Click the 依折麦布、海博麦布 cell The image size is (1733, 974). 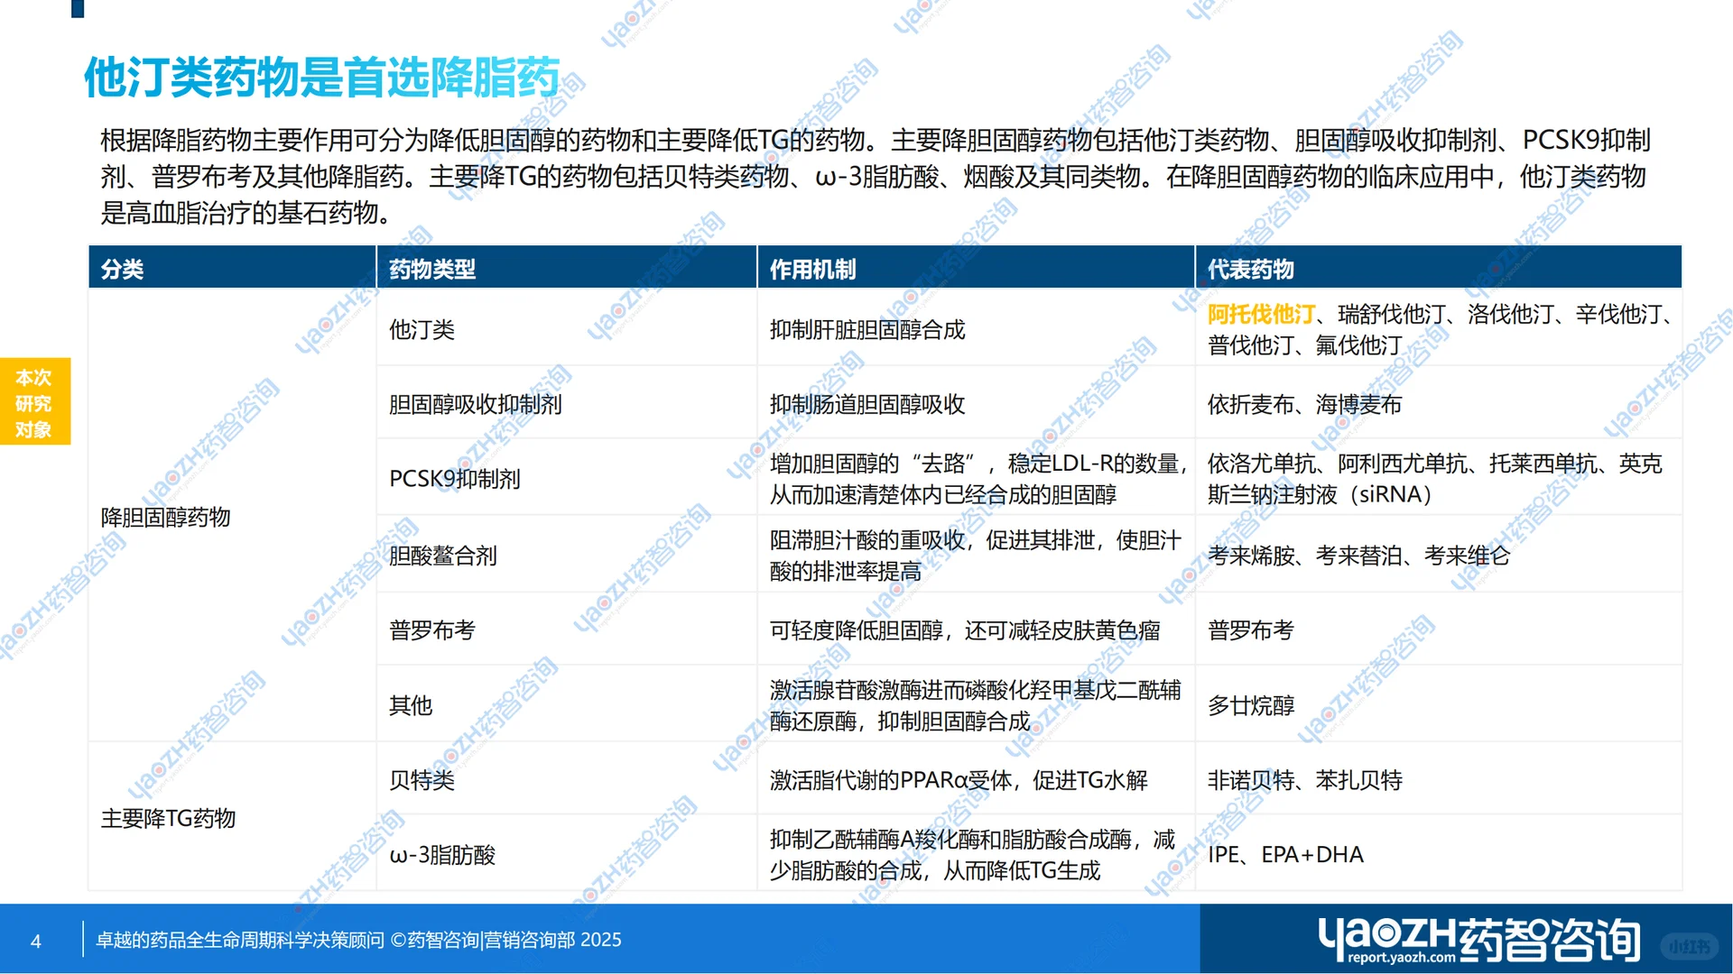coord(1439,404)
